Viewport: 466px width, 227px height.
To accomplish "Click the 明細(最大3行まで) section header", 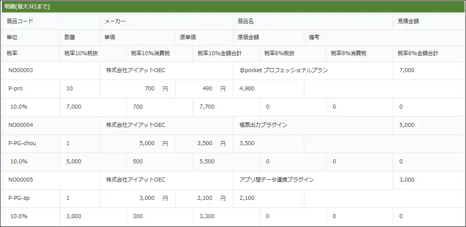I will 28,7.
